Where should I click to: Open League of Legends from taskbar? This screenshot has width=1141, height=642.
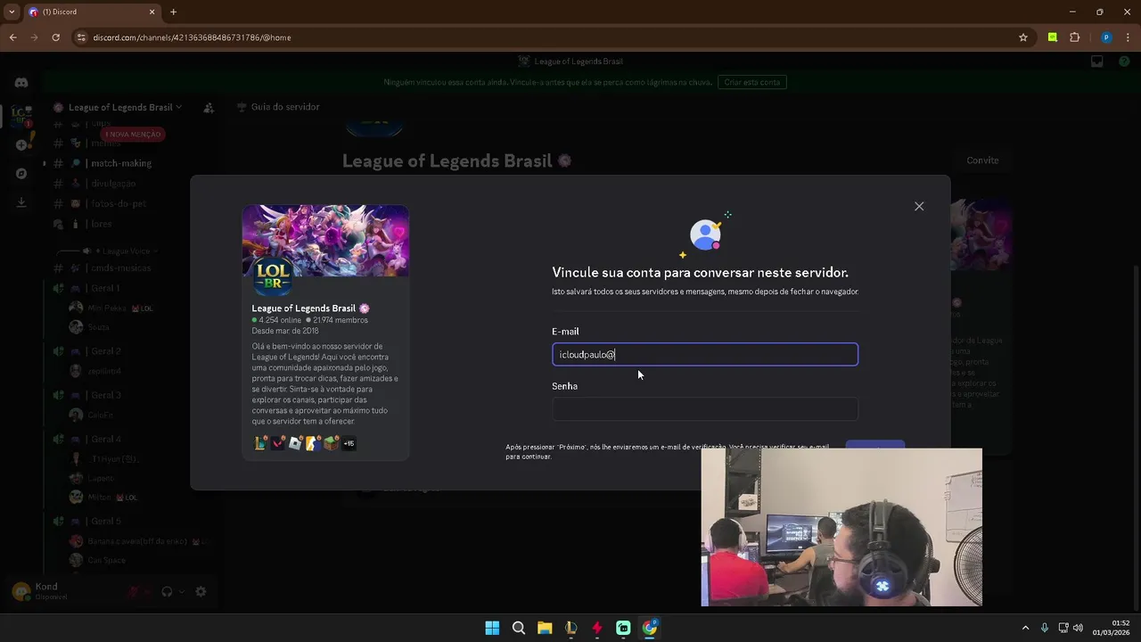pos(571,628)
